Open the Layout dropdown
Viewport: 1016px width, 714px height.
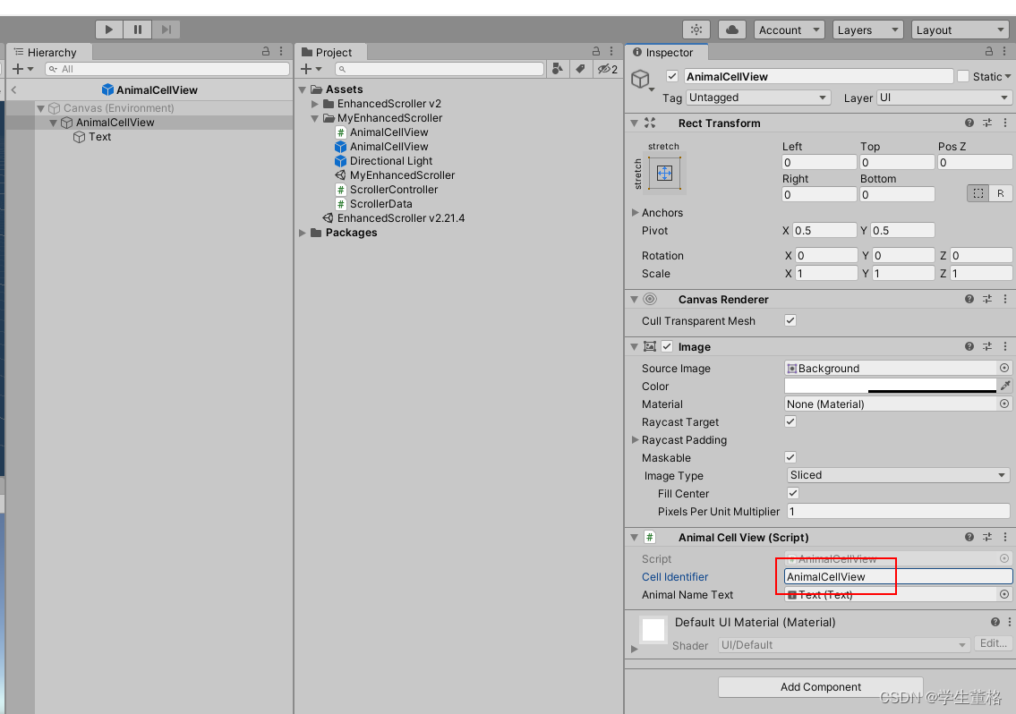tap(960, 29)
